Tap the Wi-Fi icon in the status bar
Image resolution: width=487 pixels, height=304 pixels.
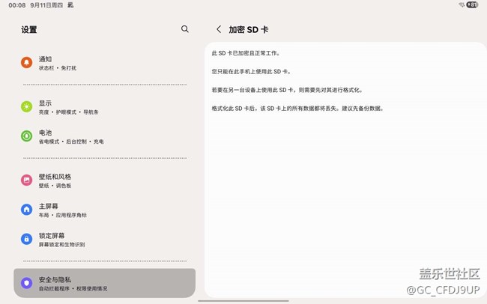pos(462,4)
